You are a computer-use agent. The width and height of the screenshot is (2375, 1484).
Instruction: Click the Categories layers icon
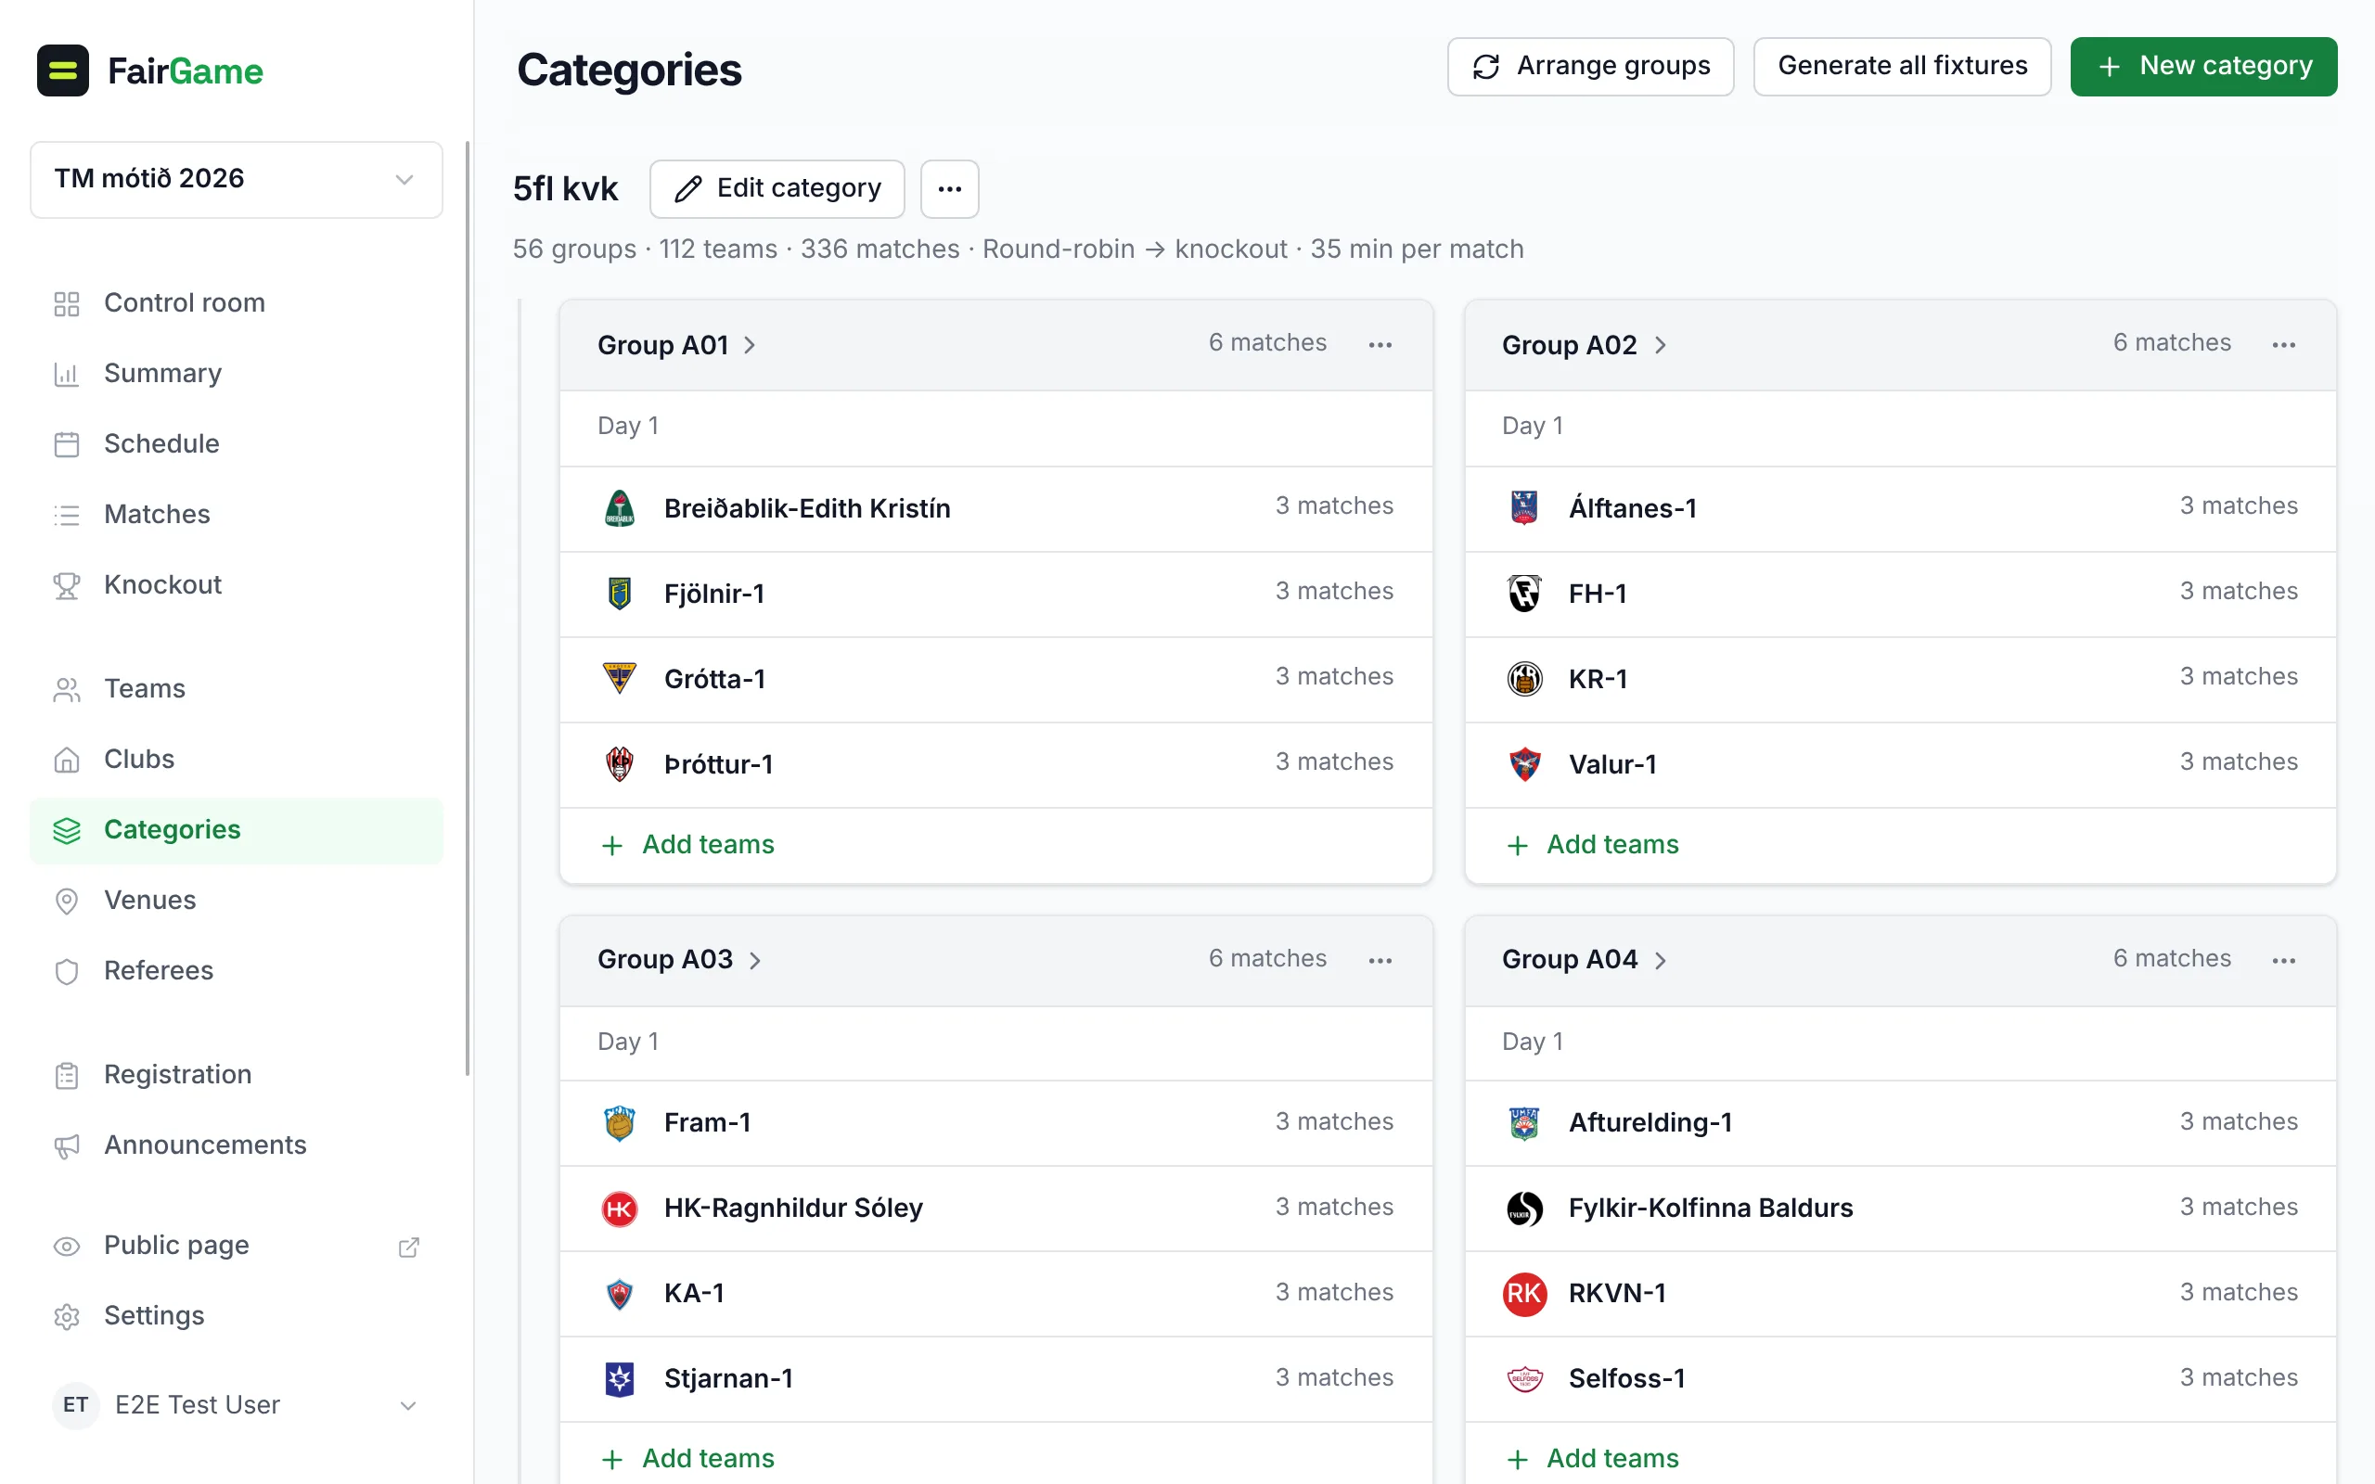(x=67, y=830)
